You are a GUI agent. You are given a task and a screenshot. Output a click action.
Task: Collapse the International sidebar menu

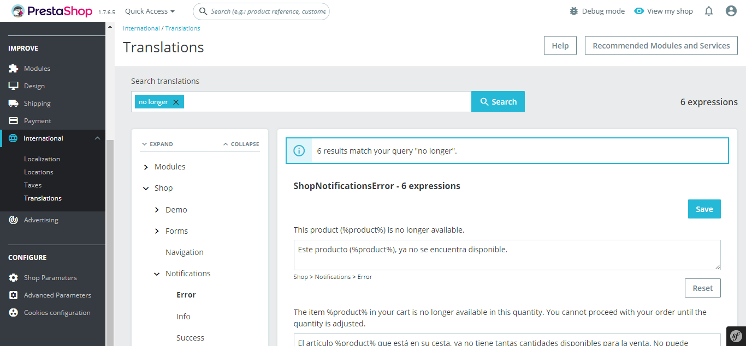(97, 138)
